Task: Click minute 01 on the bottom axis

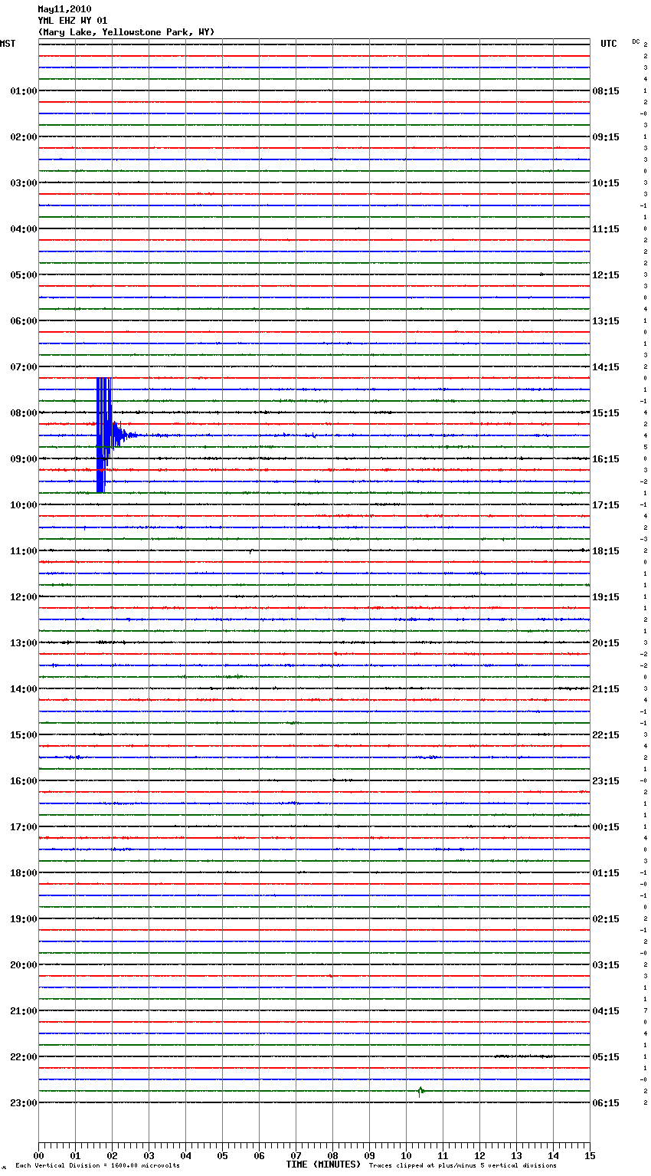Action: 75,1155
